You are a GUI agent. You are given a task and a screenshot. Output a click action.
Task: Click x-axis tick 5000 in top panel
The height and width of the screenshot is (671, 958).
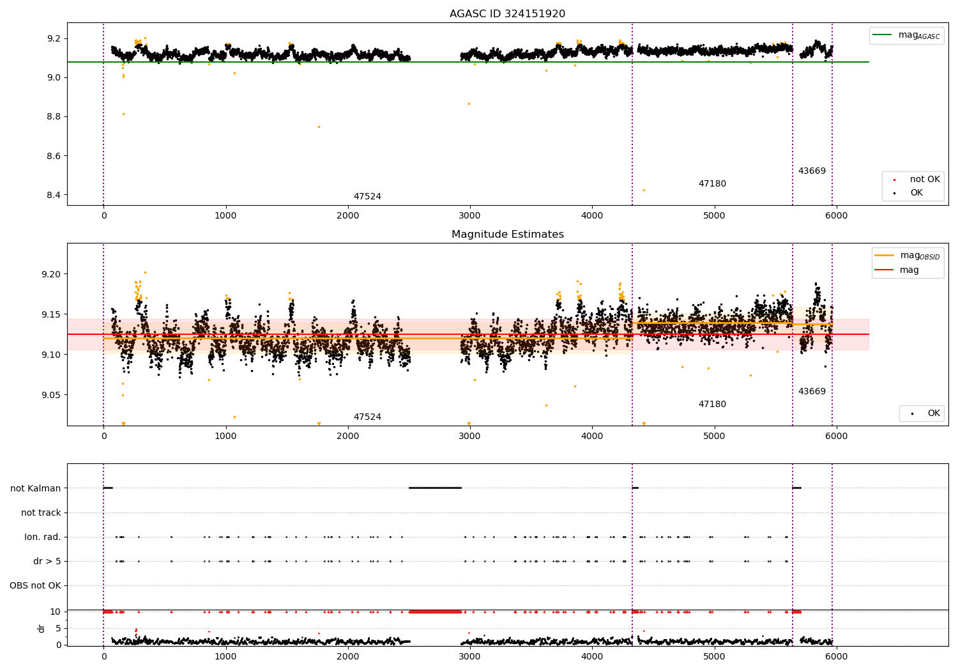(714, 216)
